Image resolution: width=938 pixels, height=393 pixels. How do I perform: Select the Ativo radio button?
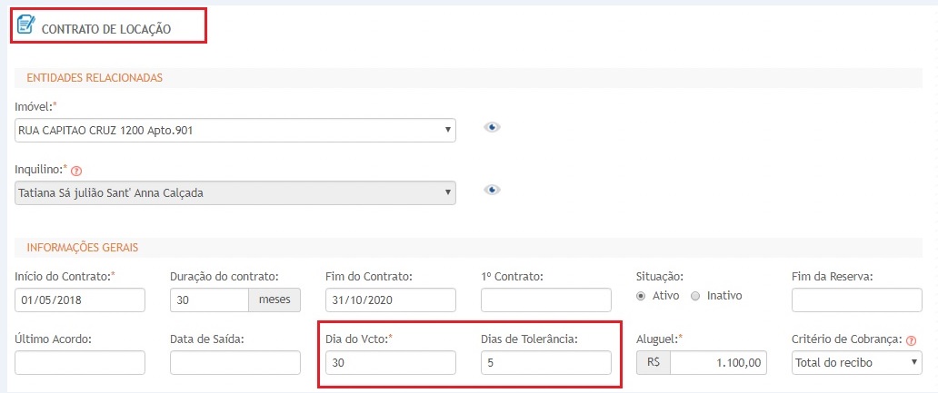(x=642, y=296)
